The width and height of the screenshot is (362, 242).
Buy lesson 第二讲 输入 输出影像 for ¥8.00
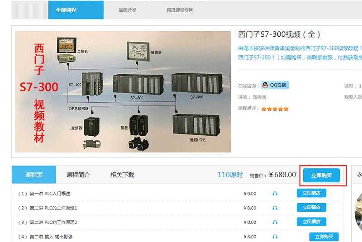click(324, 237)
